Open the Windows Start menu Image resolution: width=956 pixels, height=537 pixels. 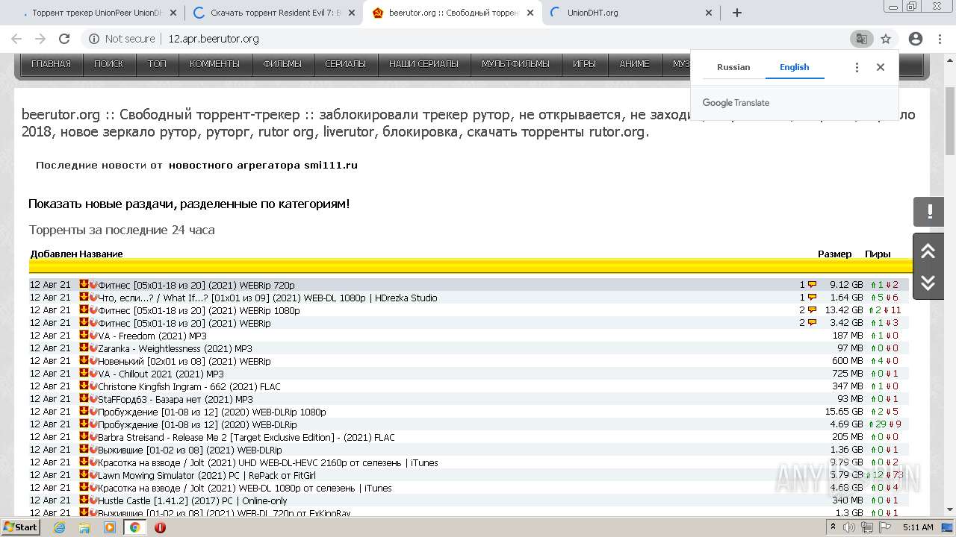[x=21, y=527]
